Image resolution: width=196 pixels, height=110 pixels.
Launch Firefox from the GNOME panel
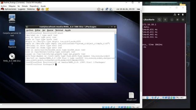(38, 9)
